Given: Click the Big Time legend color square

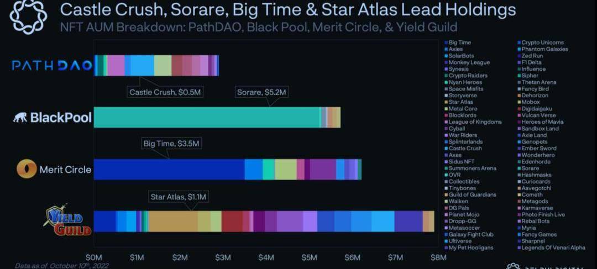Looking at the screenshot, I should tap(446, 43).
